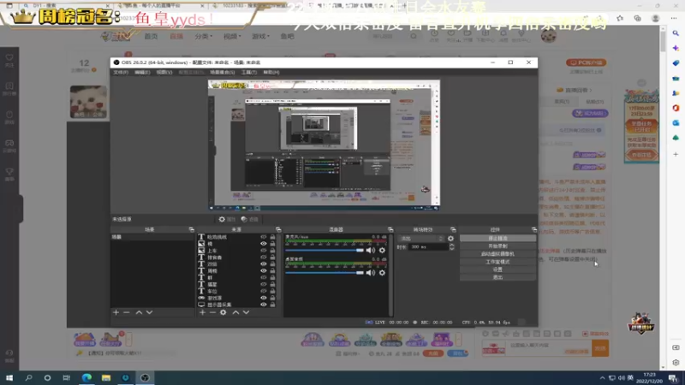Open OBS 设置 settings button
This screenshot has height=385, width=685.
pyautogui.click(x=497, y=269)
